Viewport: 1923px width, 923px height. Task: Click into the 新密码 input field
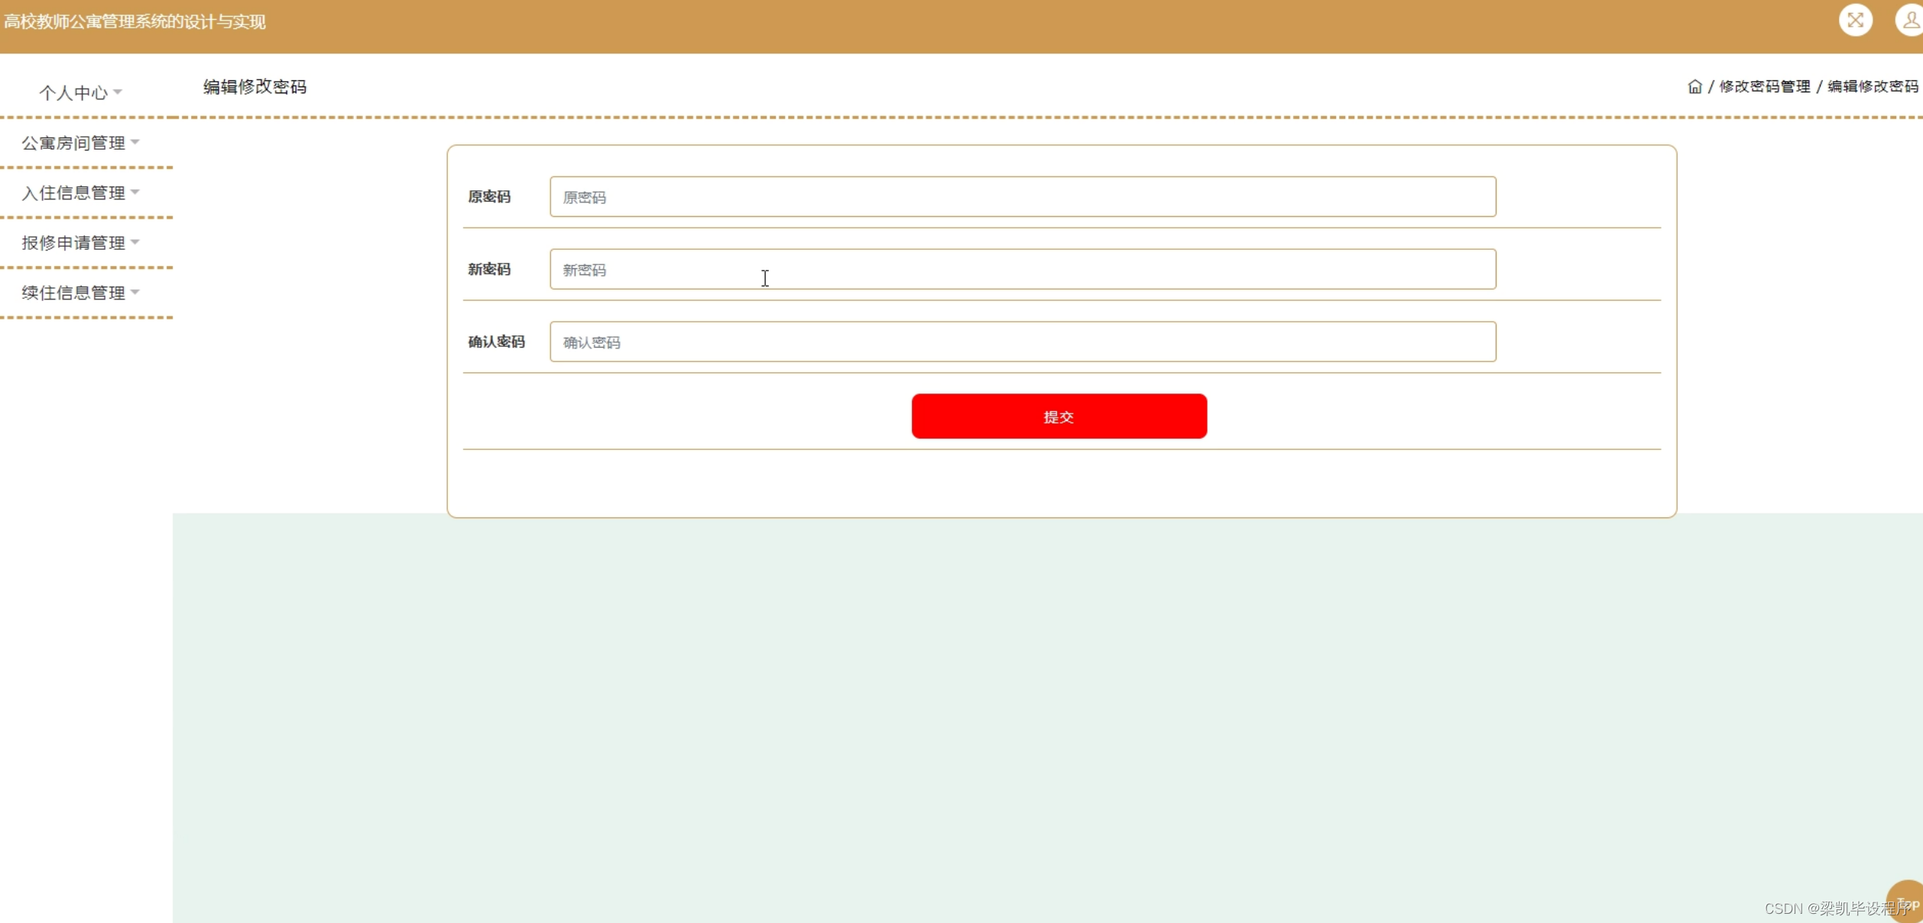click(x=1022, y=270)
